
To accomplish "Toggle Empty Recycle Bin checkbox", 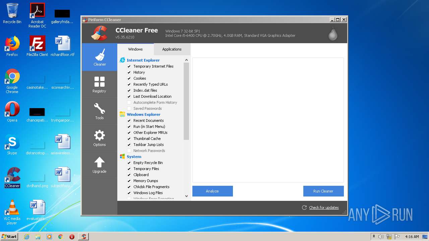I will tap(129, 163).
